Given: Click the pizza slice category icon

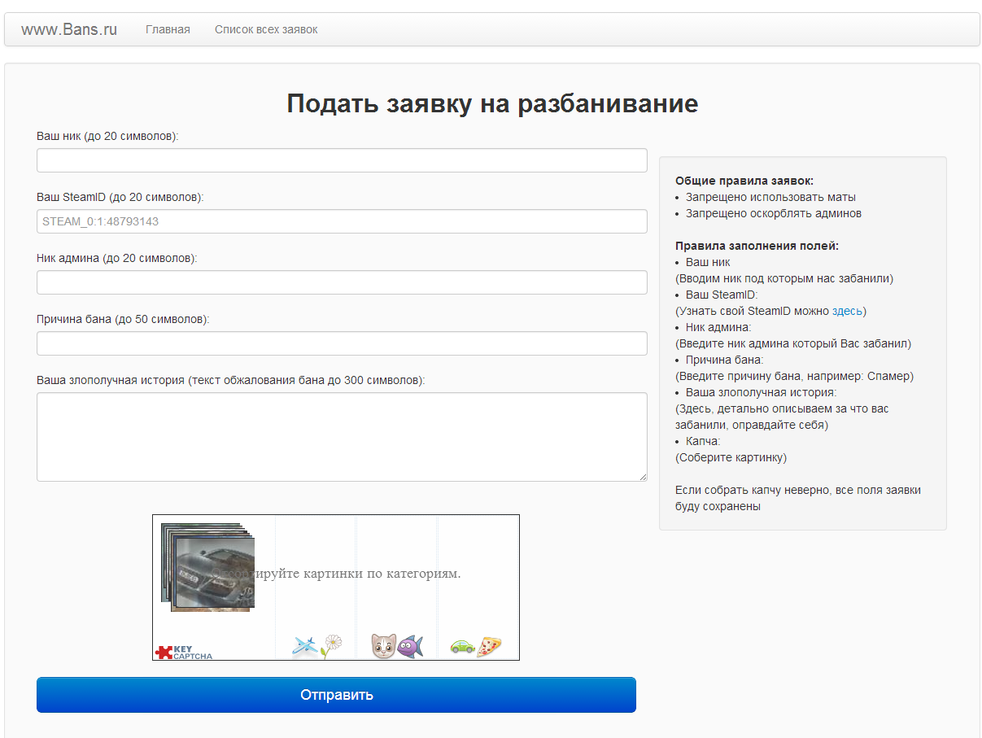Looking at the screenshot, I should 489,647.
